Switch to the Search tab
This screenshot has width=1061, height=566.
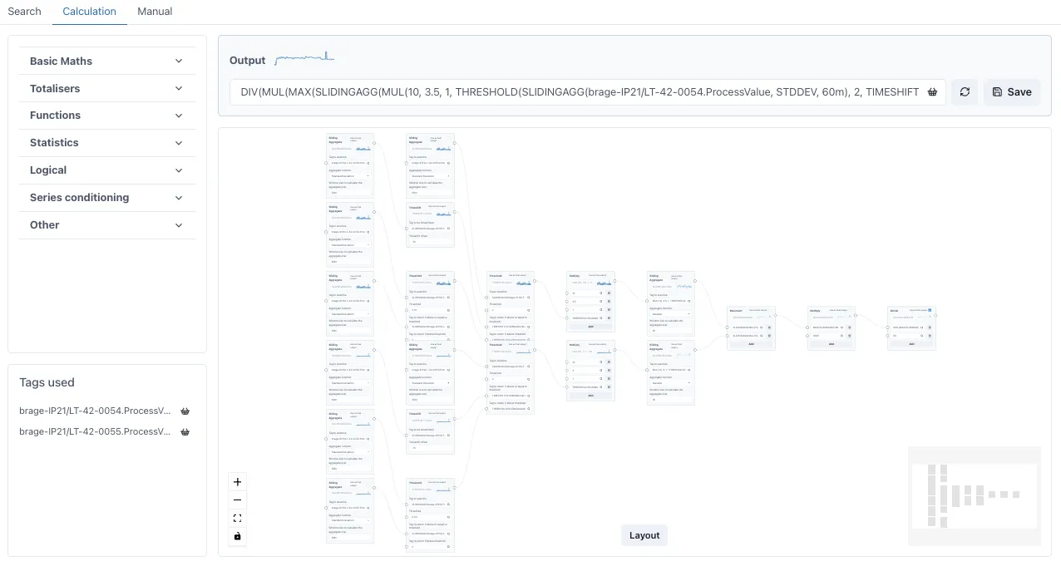(x=24, y=11)
